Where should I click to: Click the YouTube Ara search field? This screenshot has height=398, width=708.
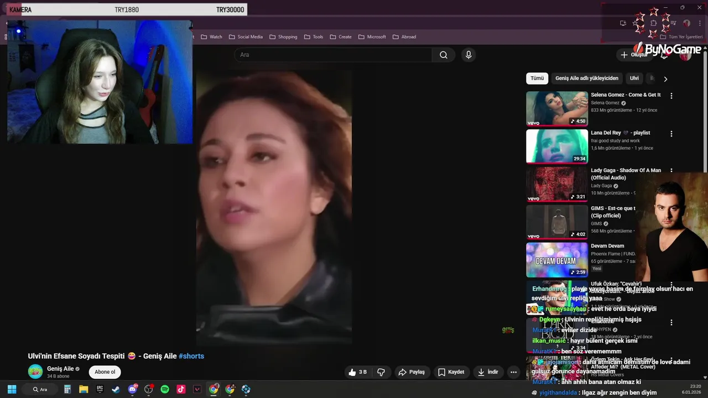pyautogui.click(x=334, y=55)
